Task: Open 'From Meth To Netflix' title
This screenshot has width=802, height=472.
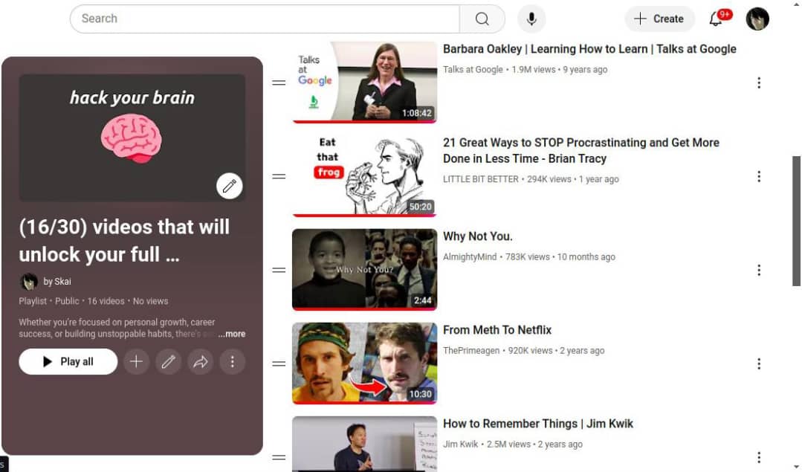Action: pyautogui.click(x=497, y=330)
